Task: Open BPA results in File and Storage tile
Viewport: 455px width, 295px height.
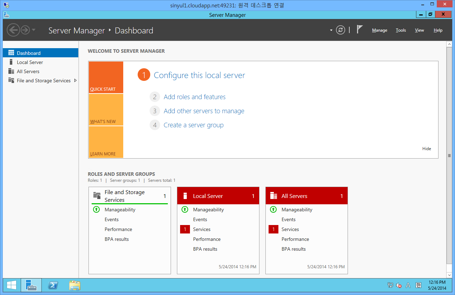Action: tap(117, 239)
